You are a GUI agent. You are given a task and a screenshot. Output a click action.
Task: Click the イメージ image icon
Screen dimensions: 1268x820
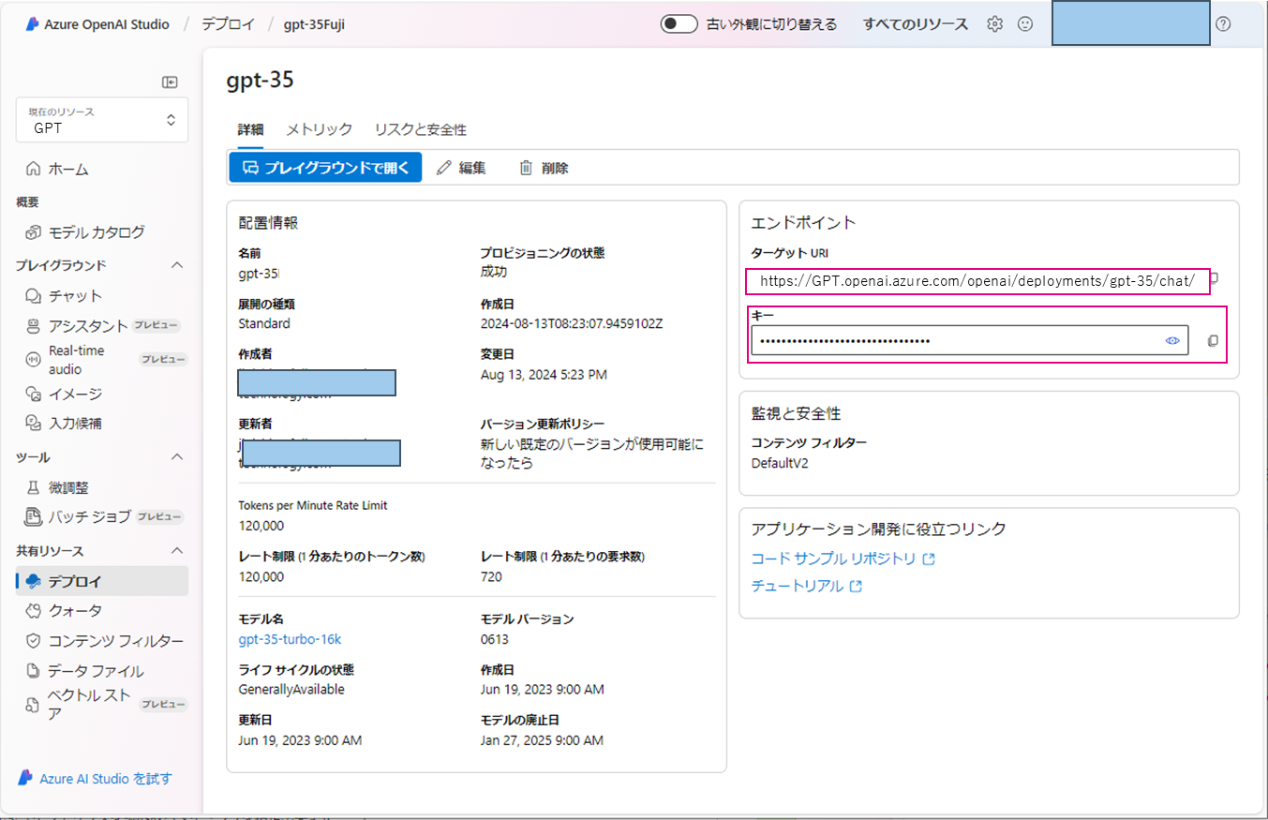[34, 394]
